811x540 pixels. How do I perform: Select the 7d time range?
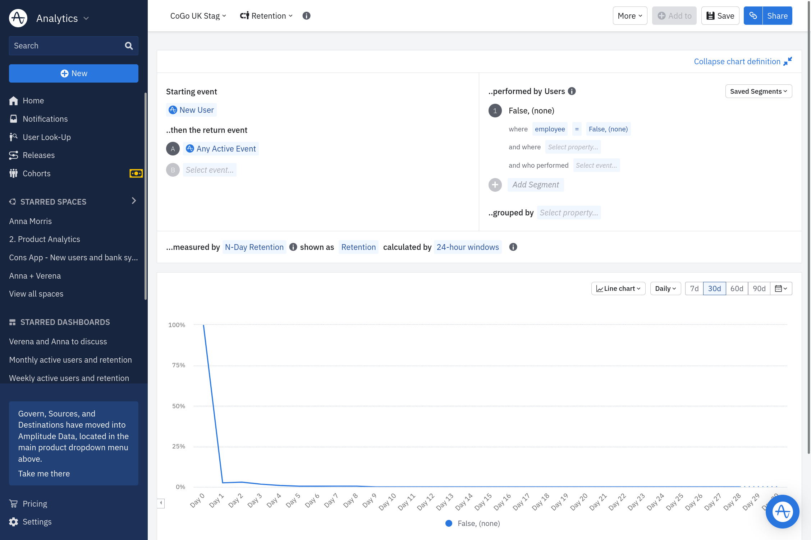[694, 289]
